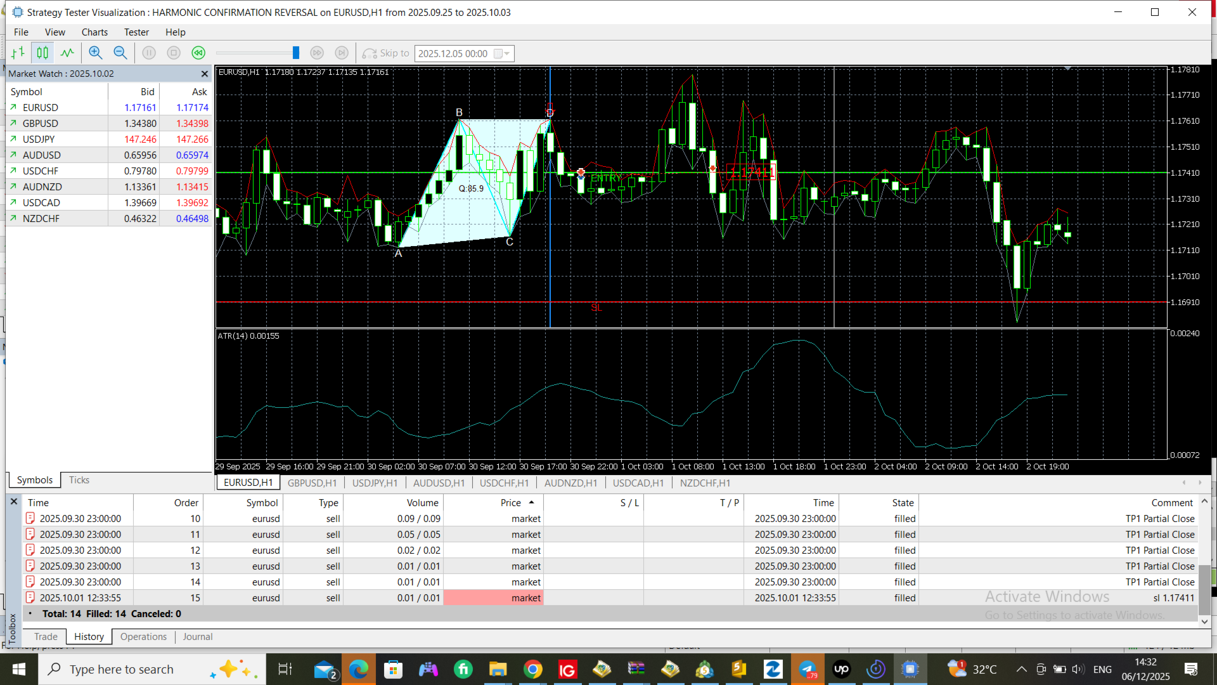The height and width of the screenshot is (685, 1217).
Task: Open the Charts menu
Action: (94, 32)
